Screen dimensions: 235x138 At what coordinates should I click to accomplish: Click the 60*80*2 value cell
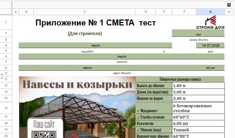coord(198,136)
